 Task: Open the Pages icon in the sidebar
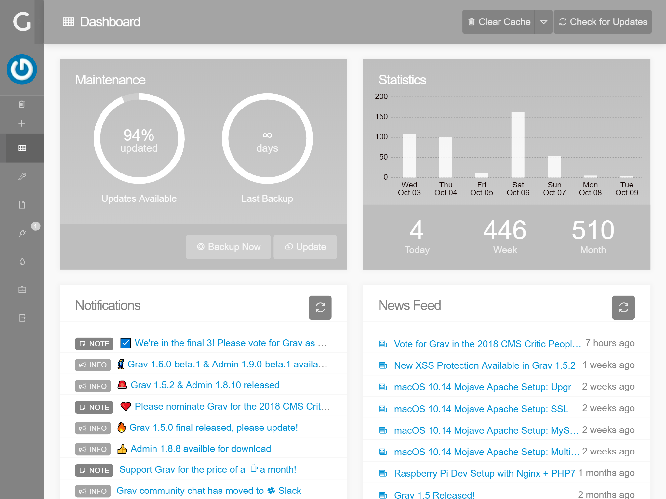[22, 205]
